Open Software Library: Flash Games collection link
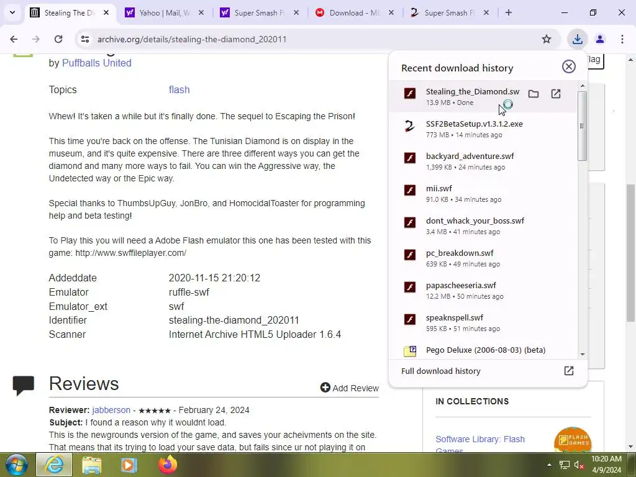Screen dimensions: 636x477 [480, 443]
